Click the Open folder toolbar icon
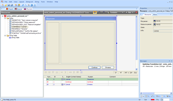The image size is (173, 101). coord(6,5)
